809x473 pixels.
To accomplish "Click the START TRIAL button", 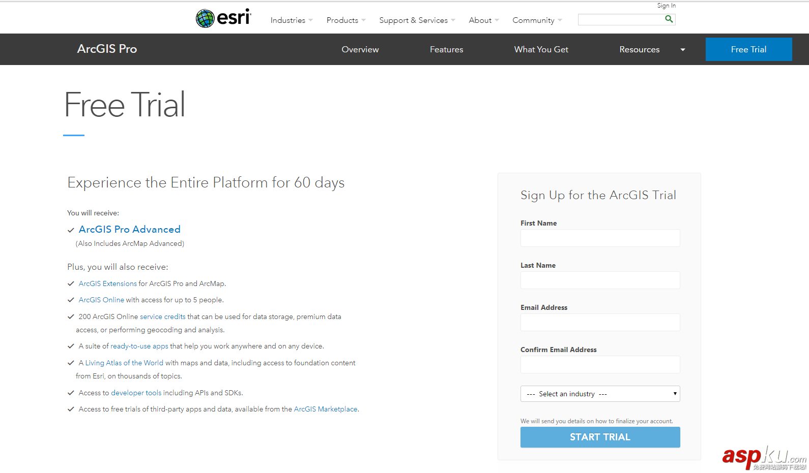I will [x=600, y=437].
